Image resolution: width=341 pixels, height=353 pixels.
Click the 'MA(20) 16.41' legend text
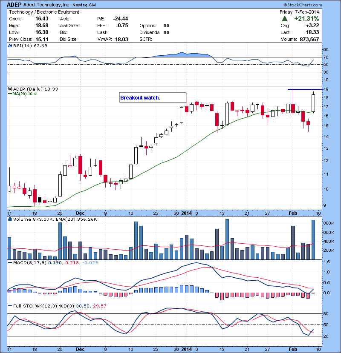tap(25, 94)
